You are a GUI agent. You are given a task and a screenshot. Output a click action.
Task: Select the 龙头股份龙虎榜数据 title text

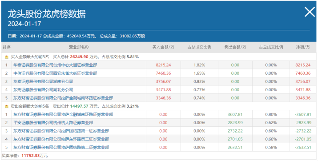(x=47, y=14)
